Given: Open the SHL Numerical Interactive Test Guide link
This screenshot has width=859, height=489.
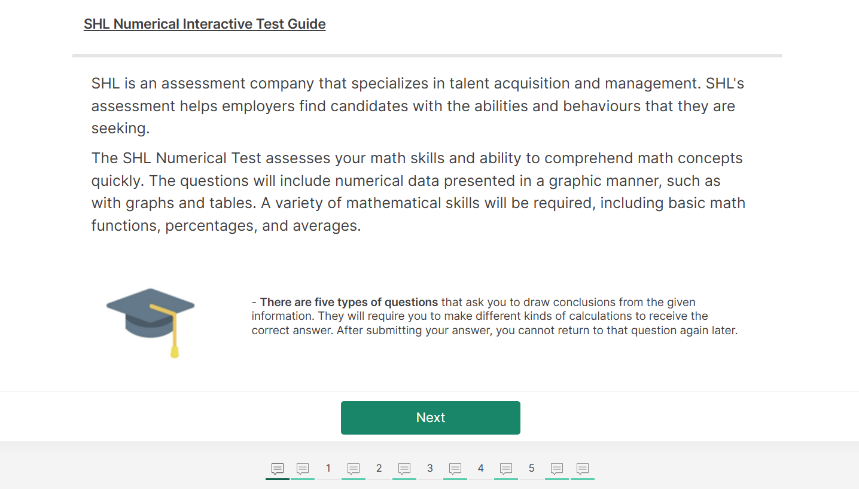Looking at the screenshot, I should (205, 25).
